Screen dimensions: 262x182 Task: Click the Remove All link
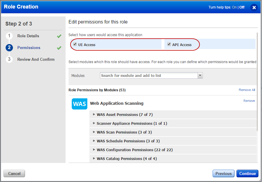tap(247, 90)
